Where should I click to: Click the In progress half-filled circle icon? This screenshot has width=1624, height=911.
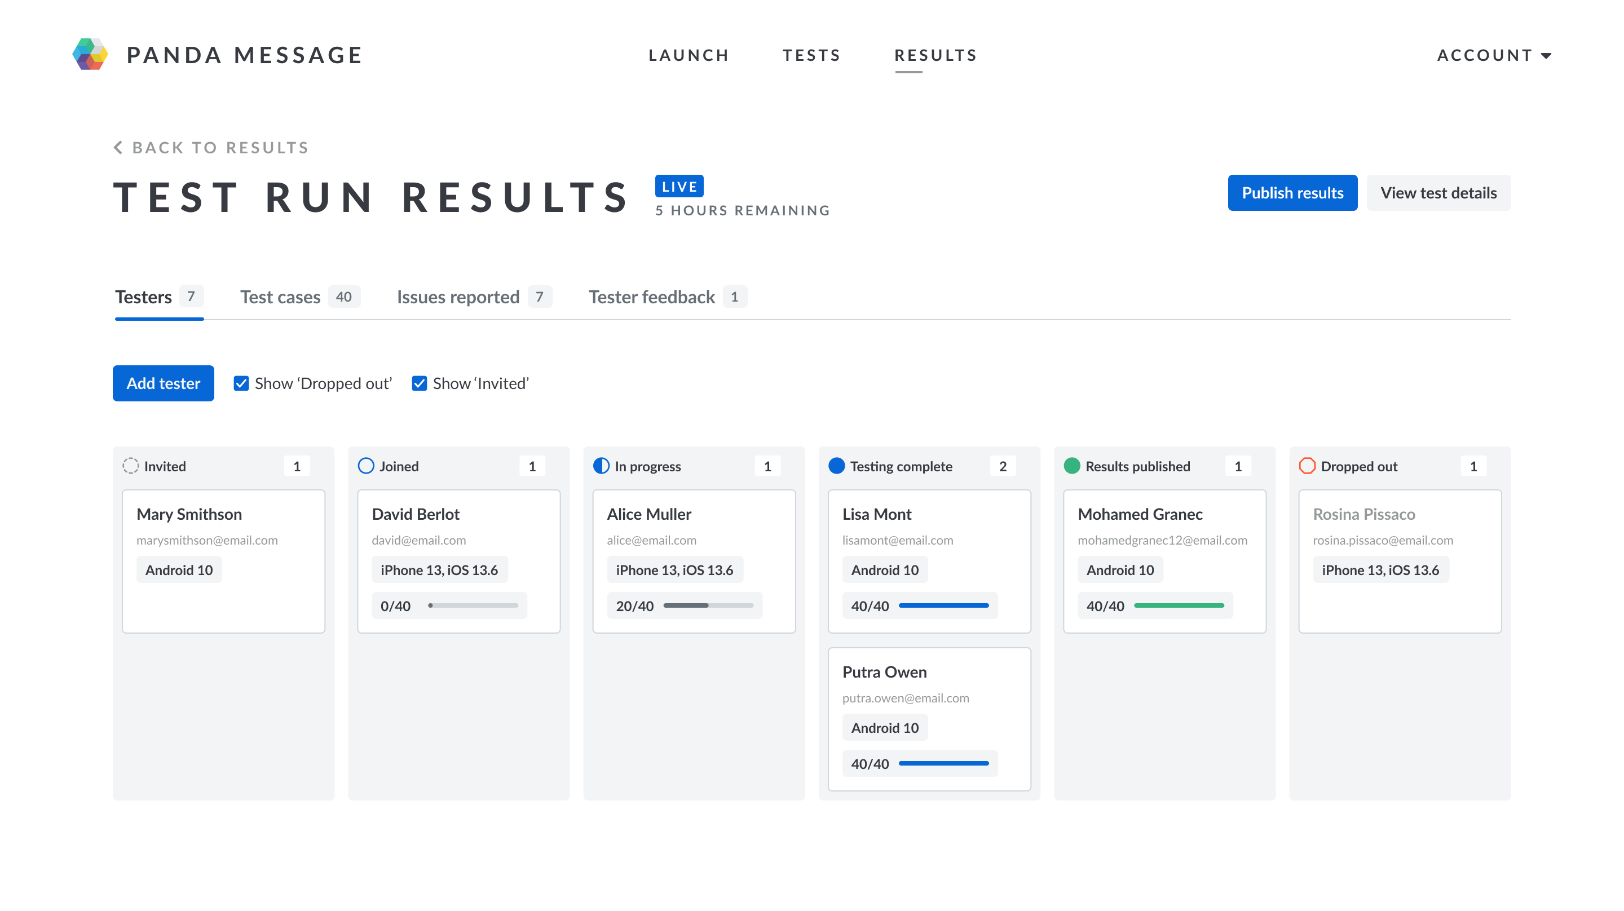click(x=602, y=466)
